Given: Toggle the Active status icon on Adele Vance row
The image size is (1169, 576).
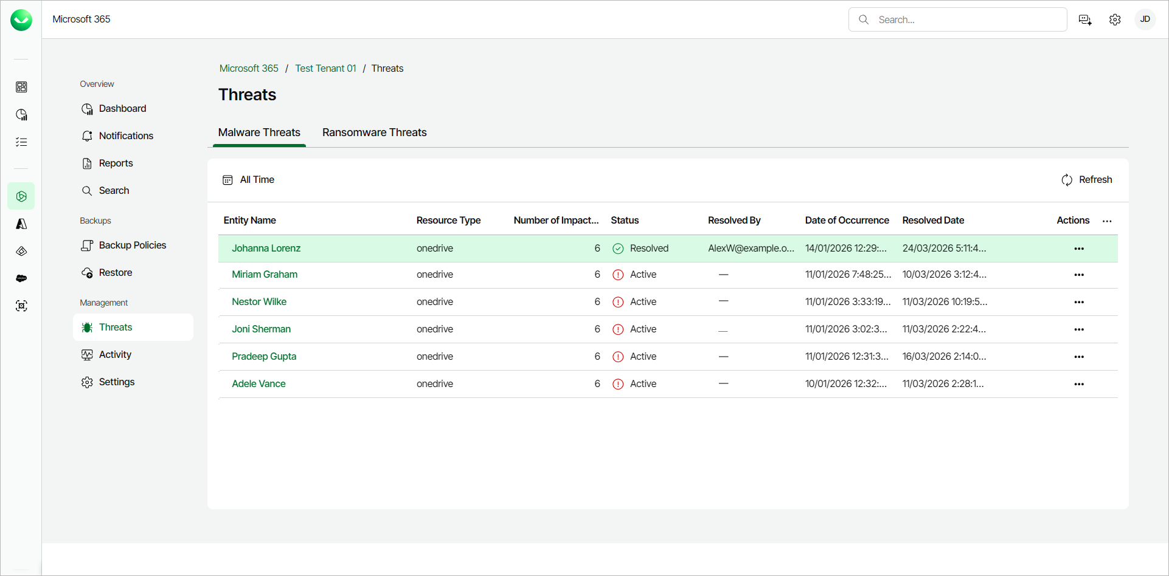Looking at the screenshot, I should pos(618,384).
